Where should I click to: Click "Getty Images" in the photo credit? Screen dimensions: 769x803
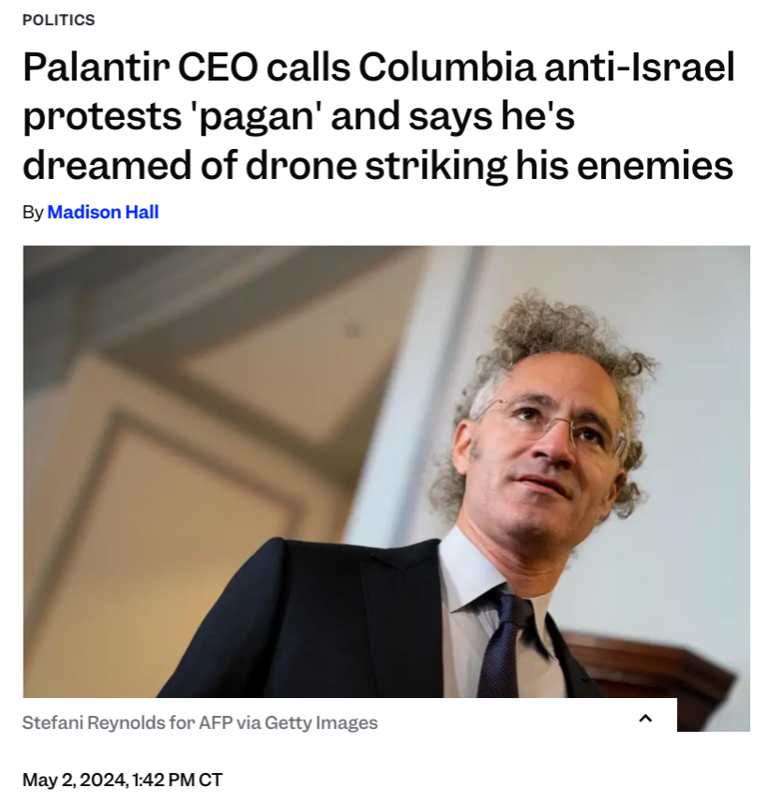[322, 723]
